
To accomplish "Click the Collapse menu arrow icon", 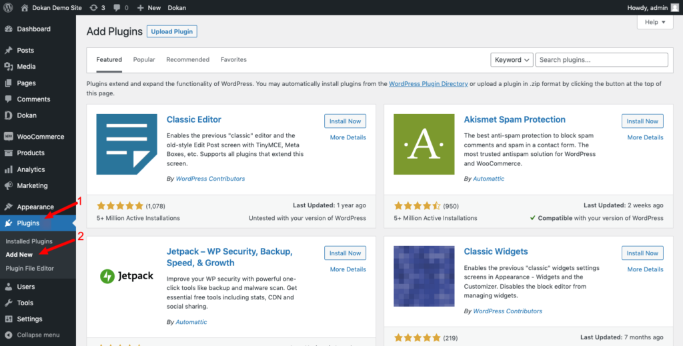I will [8, 335].
